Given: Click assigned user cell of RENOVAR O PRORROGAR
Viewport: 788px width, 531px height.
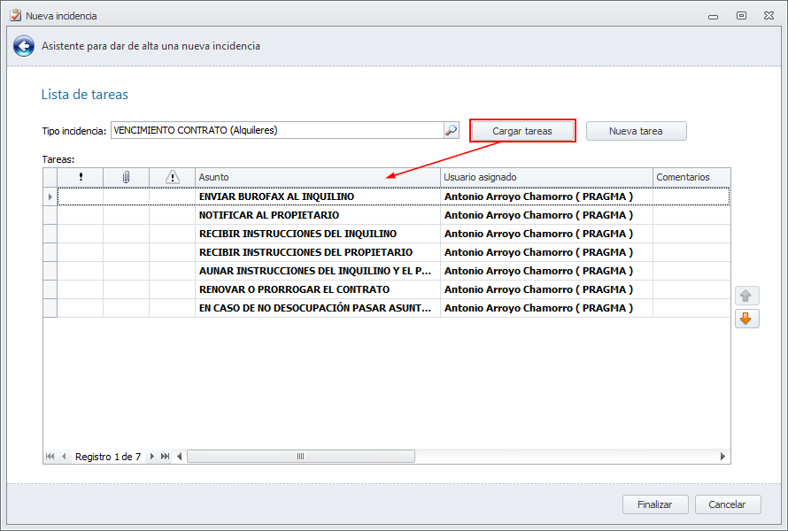Looking at the screenshot, I should click(x=546, y=289).
